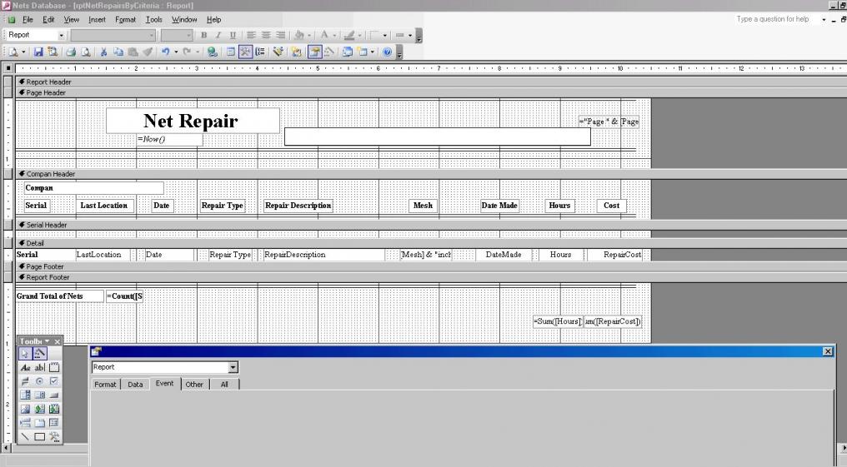This screenshot has width=847, height=467.
Task: Select the Line tool in Toolbox
Action: coord(25,436)
